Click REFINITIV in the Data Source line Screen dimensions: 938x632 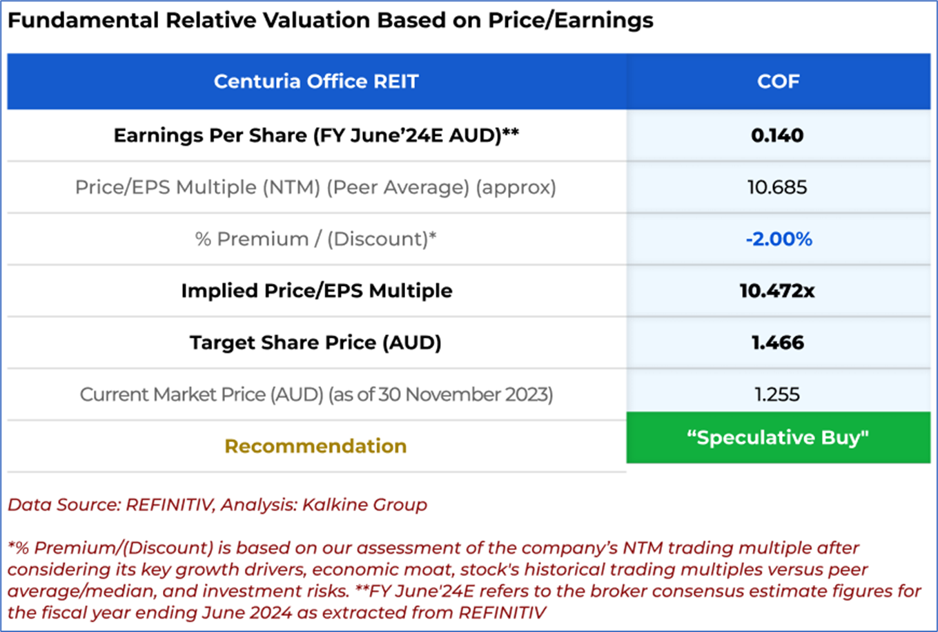click(168, 505)
